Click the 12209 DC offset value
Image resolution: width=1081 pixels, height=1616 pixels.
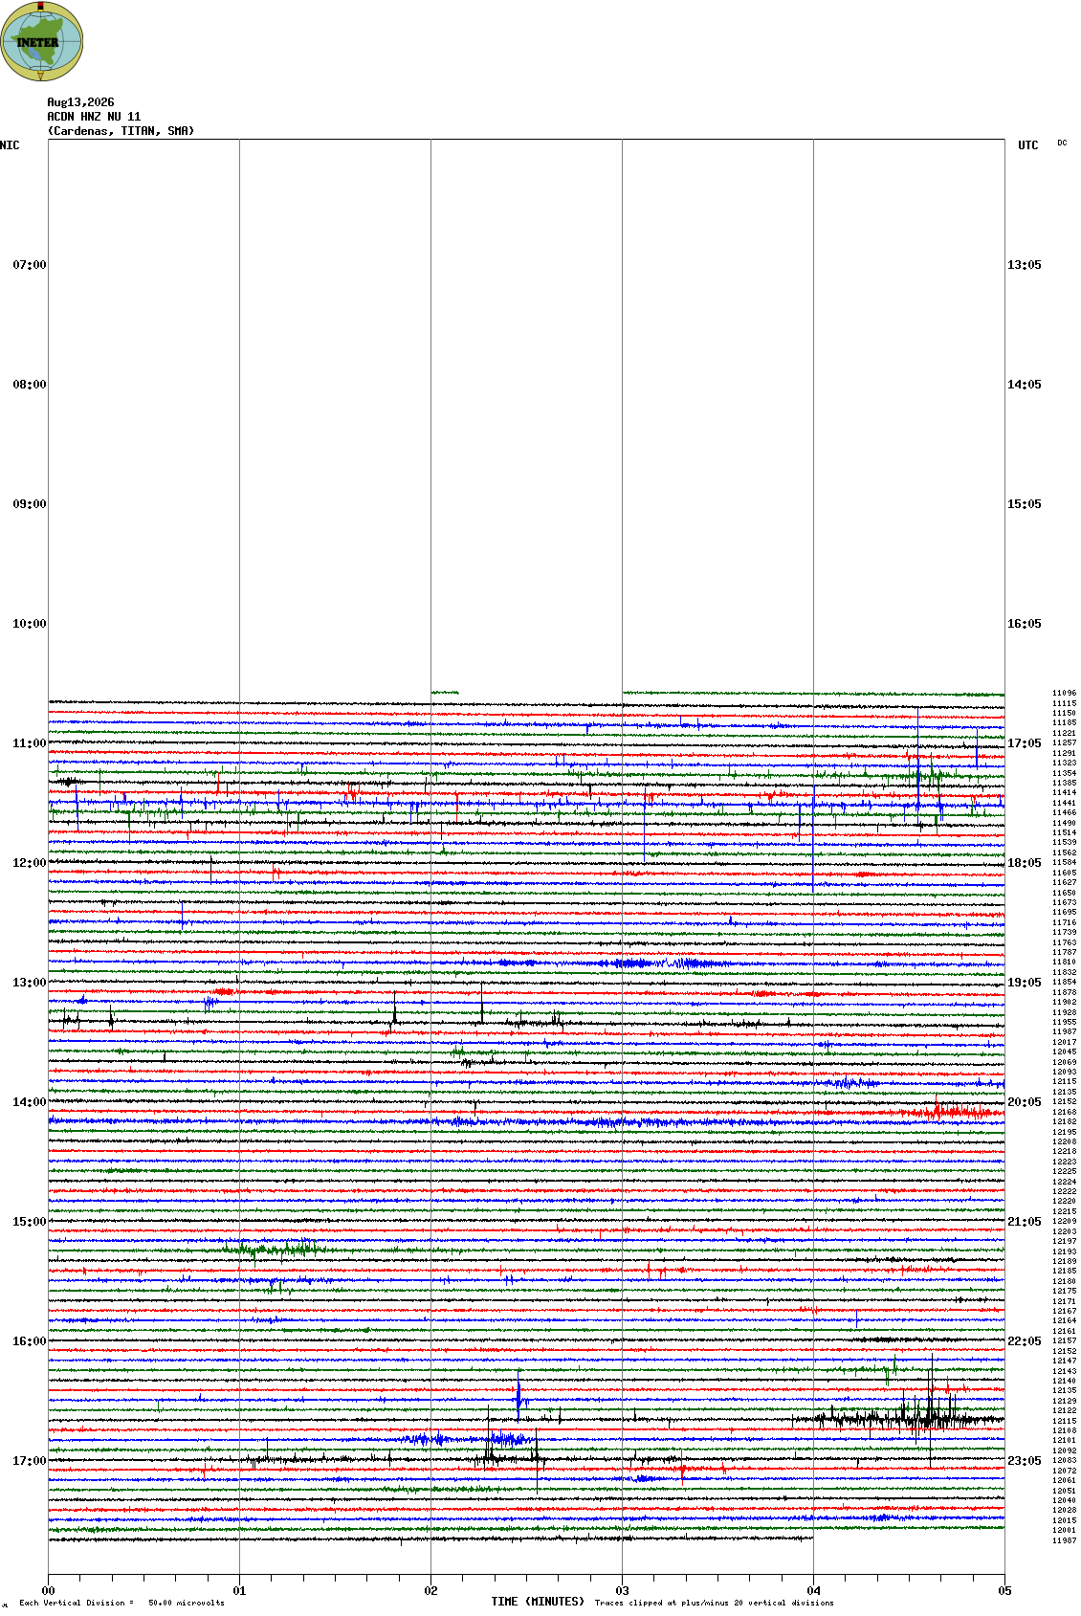coord(1064,1221)
